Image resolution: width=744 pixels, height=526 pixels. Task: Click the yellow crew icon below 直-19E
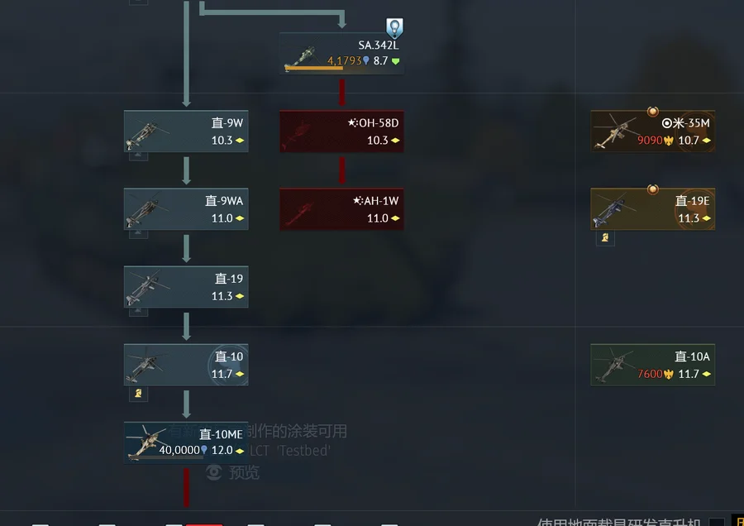click(x=605, y=238)
